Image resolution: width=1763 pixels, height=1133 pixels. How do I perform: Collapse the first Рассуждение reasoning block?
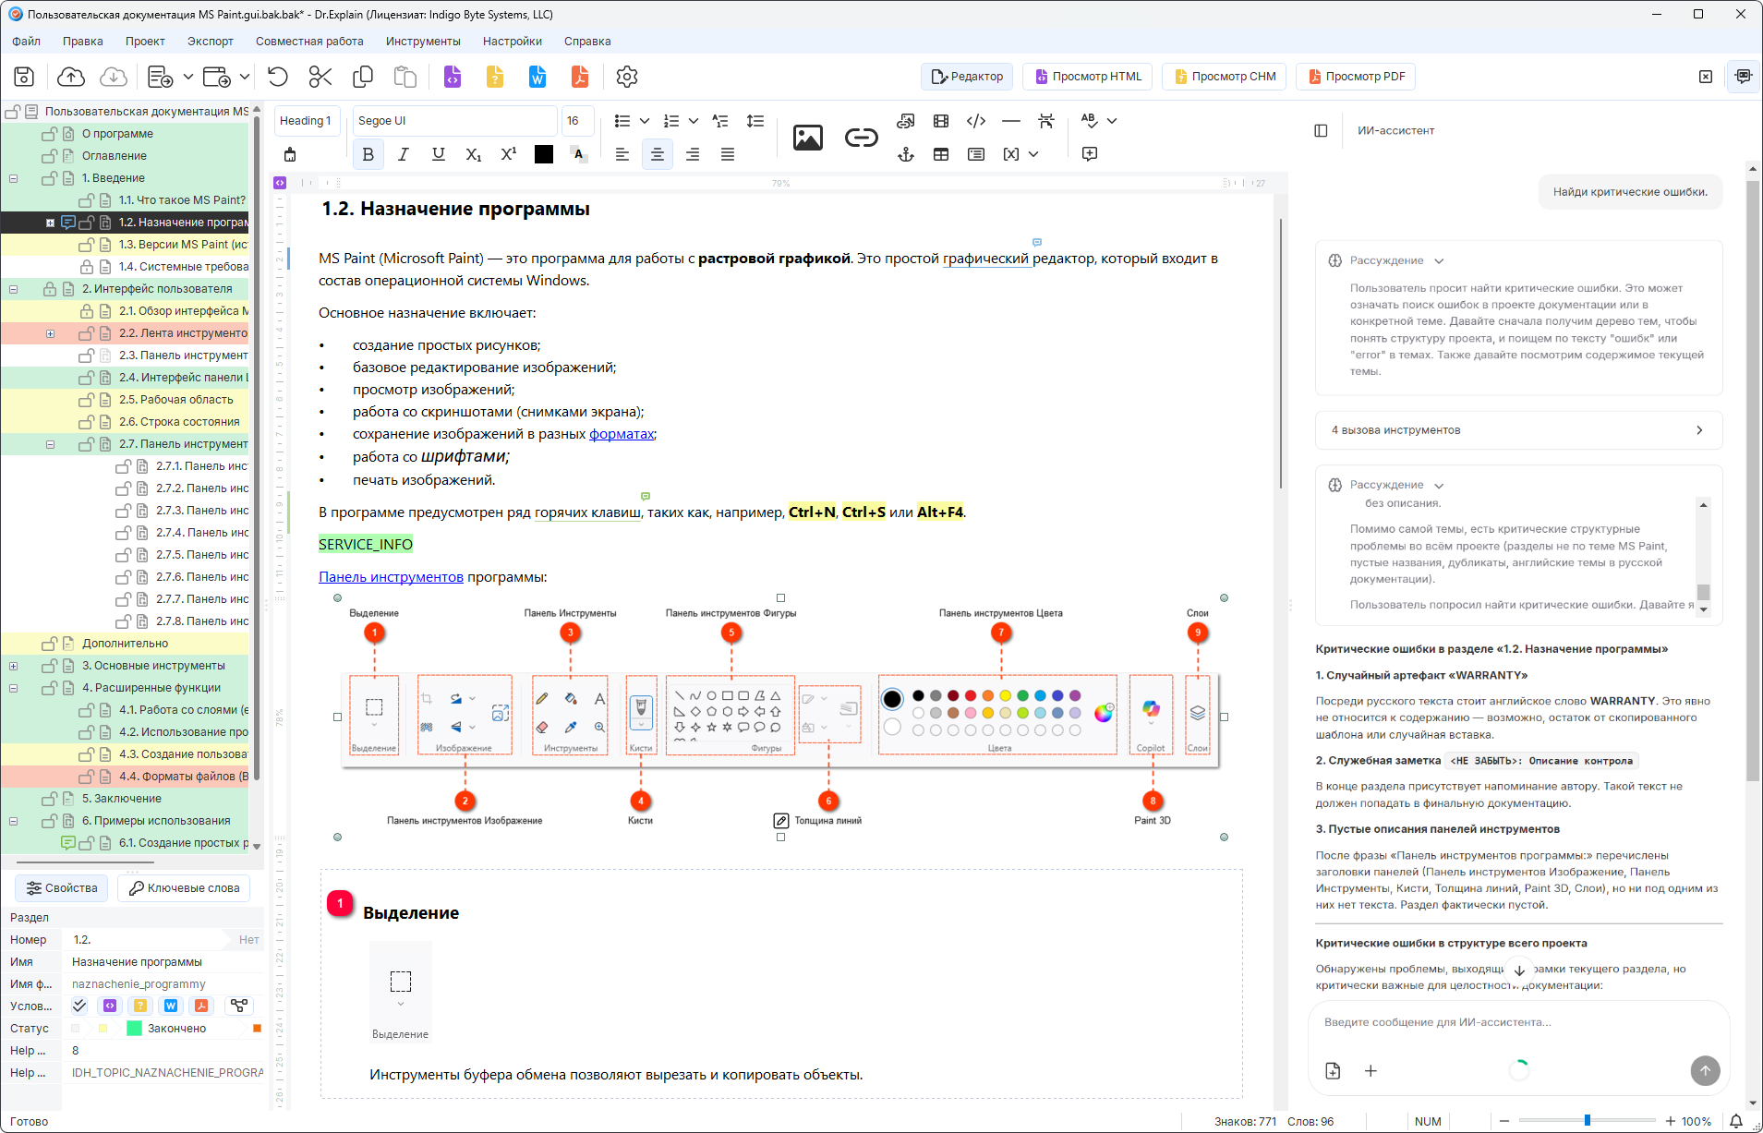(x=1439, y=261)
